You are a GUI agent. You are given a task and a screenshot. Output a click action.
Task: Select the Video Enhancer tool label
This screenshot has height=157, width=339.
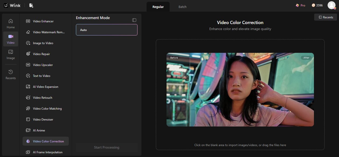click(x=43, y=21)
